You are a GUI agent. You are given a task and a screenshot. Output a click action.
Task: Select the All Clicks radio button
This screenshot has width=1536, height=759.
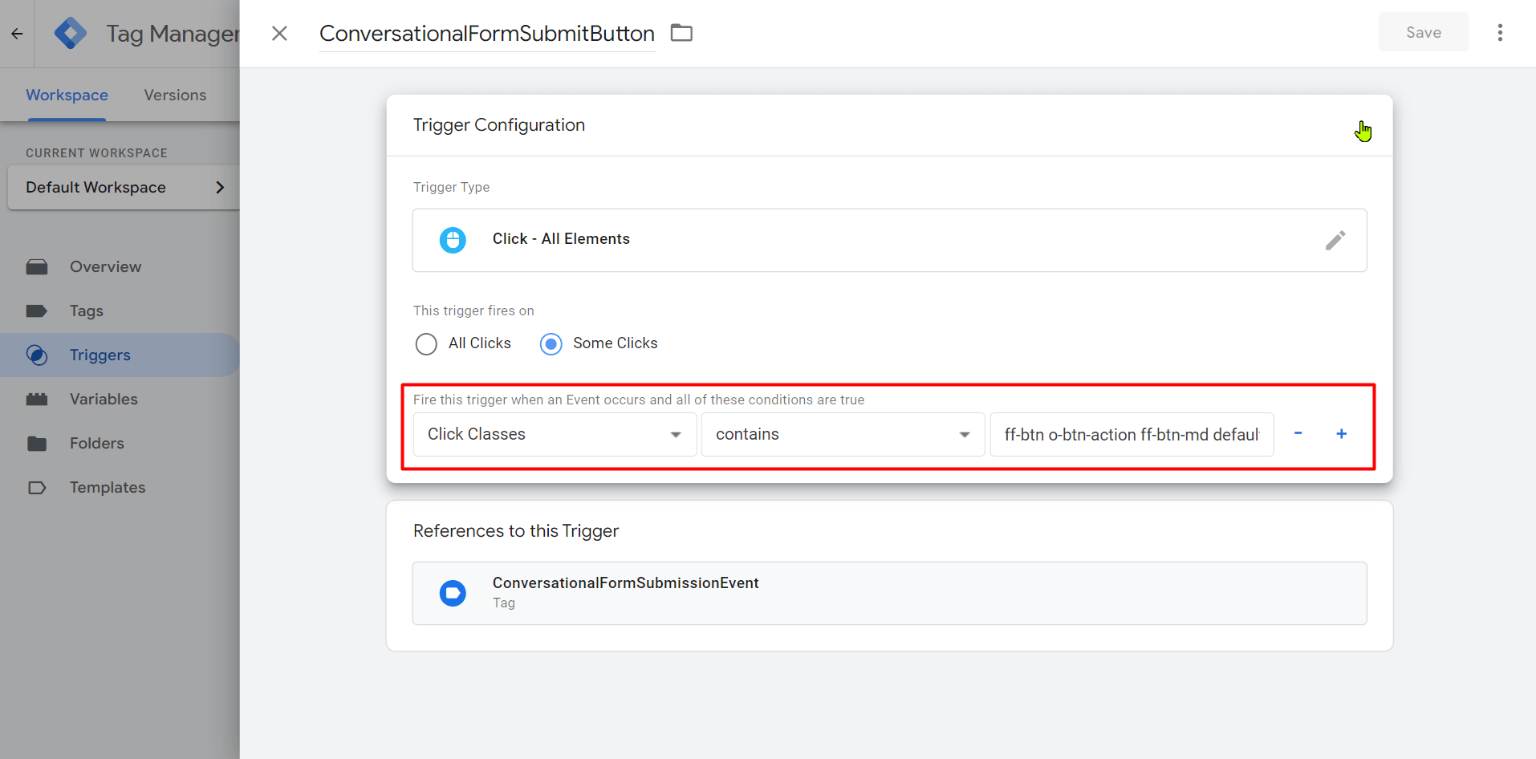pos(426,344)
